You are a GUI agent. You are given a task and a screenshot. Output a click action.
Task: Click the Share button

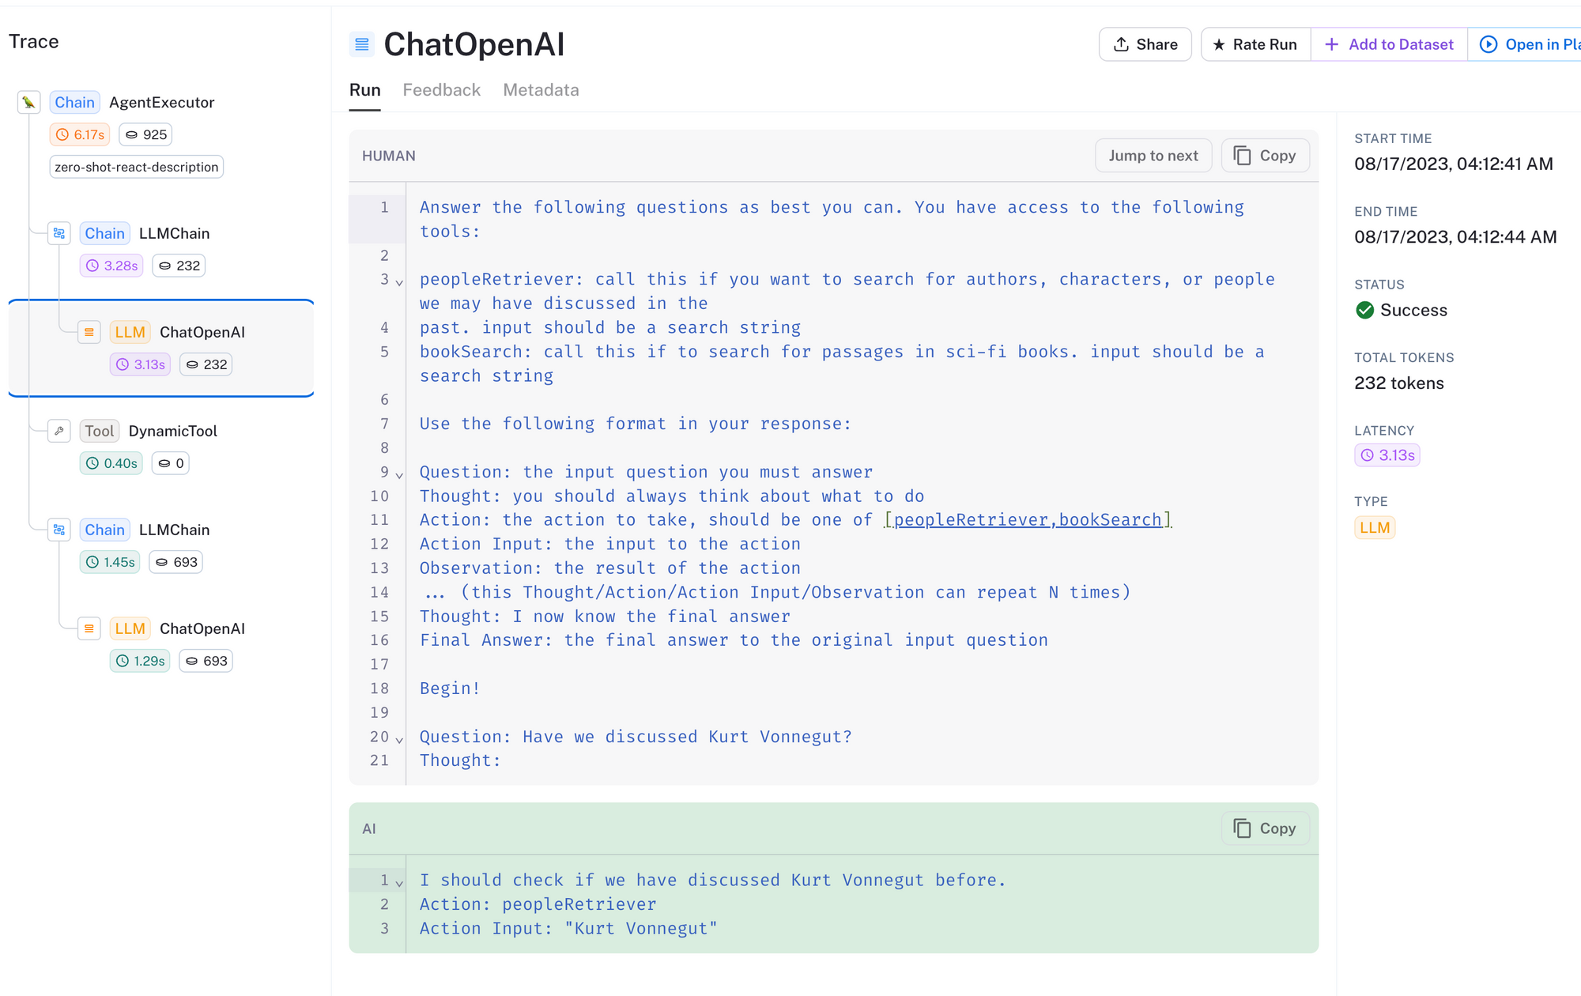pos(1145,44)
